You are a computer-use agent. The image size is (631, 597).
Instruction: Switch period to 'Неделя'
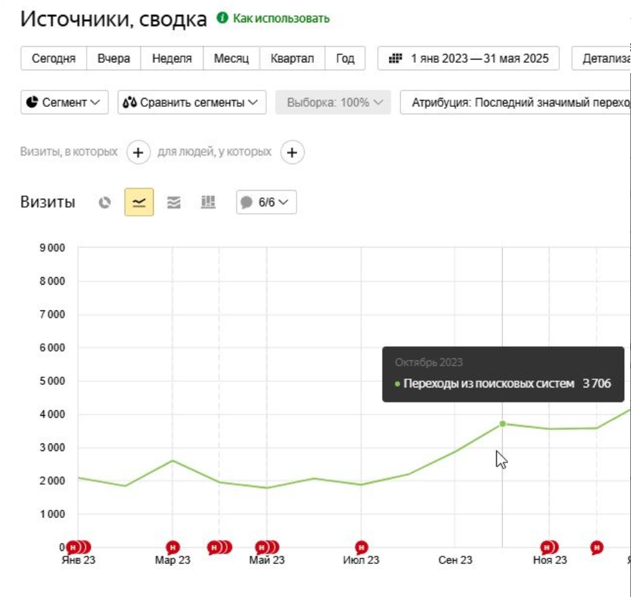pyautogui.click(x=172, y=59)
